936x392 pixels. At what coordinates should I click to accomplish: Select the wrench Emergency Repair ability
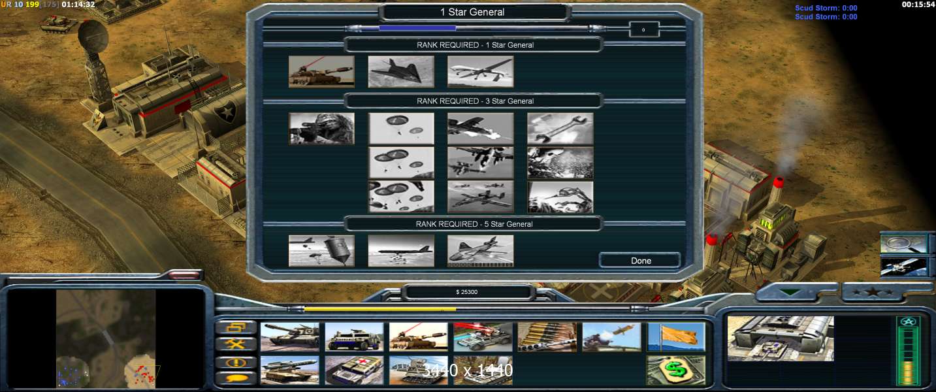click(x=560, y=128)
